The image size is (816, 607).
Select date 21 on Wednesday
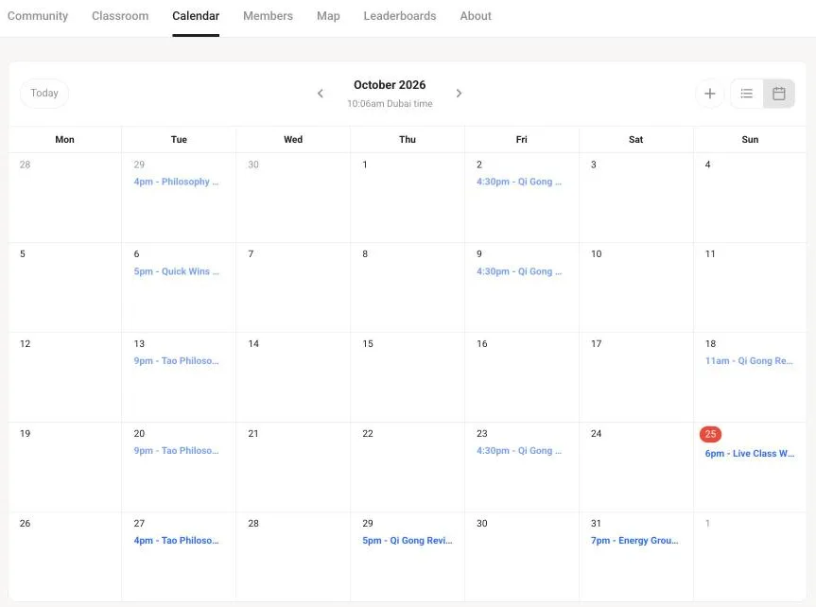coord(253,434)
